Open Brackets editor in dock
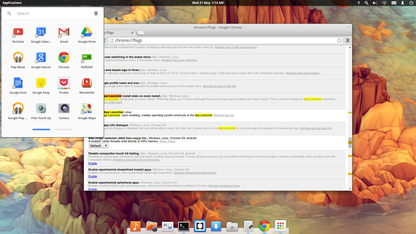416x234 pixels. click(200, 226)
